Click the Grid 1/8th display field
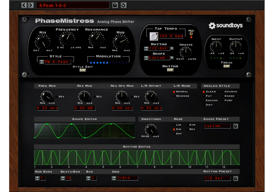Image resolution: width=274 pixels, height=192 pixels. click(x=127, y=178)
